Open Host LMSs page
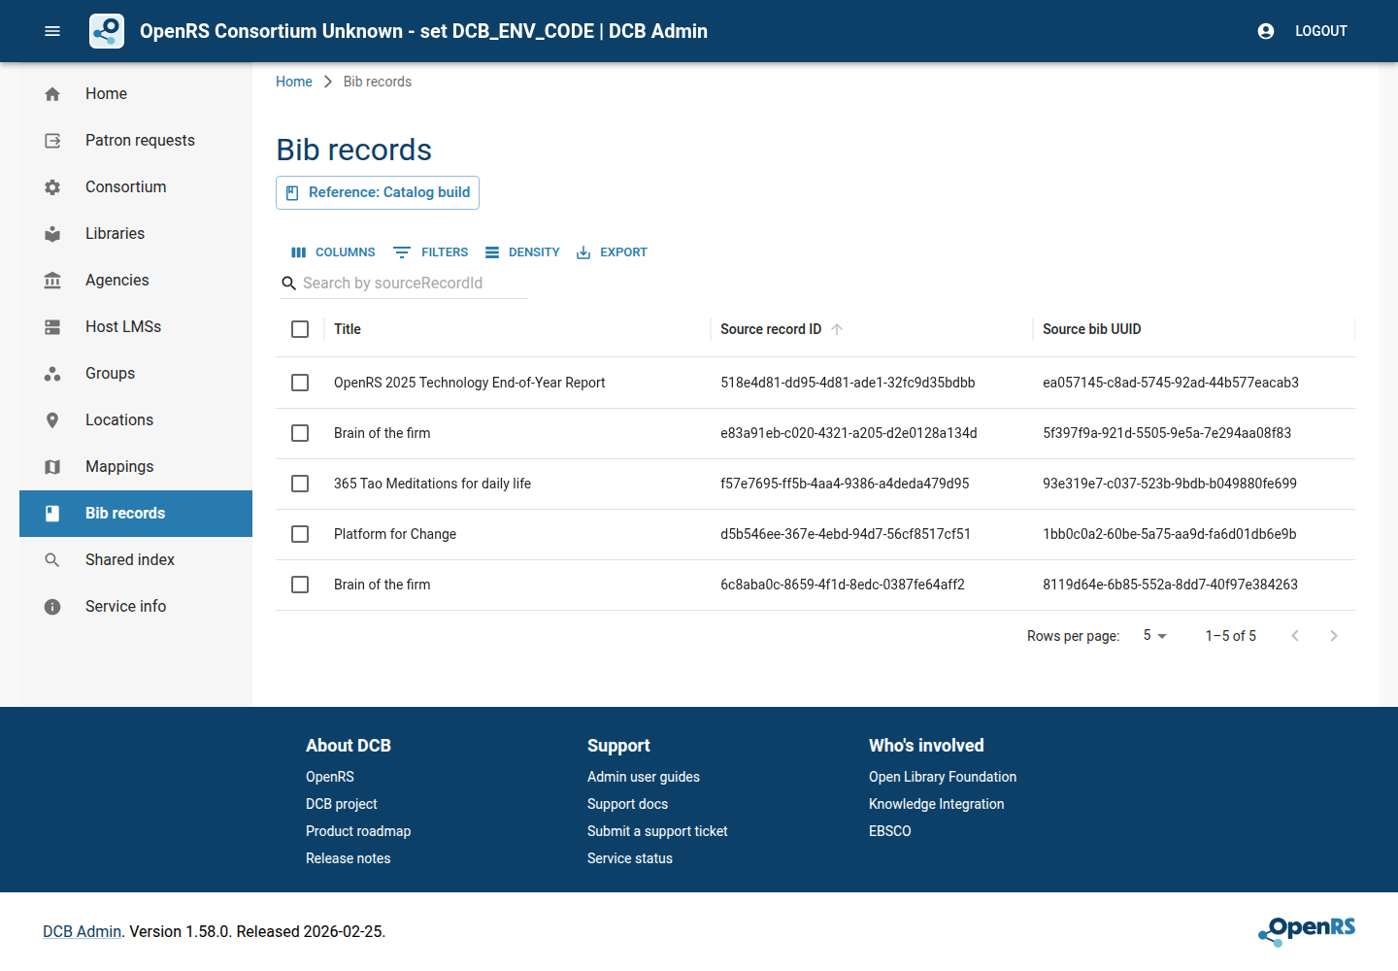 (136, 327)
